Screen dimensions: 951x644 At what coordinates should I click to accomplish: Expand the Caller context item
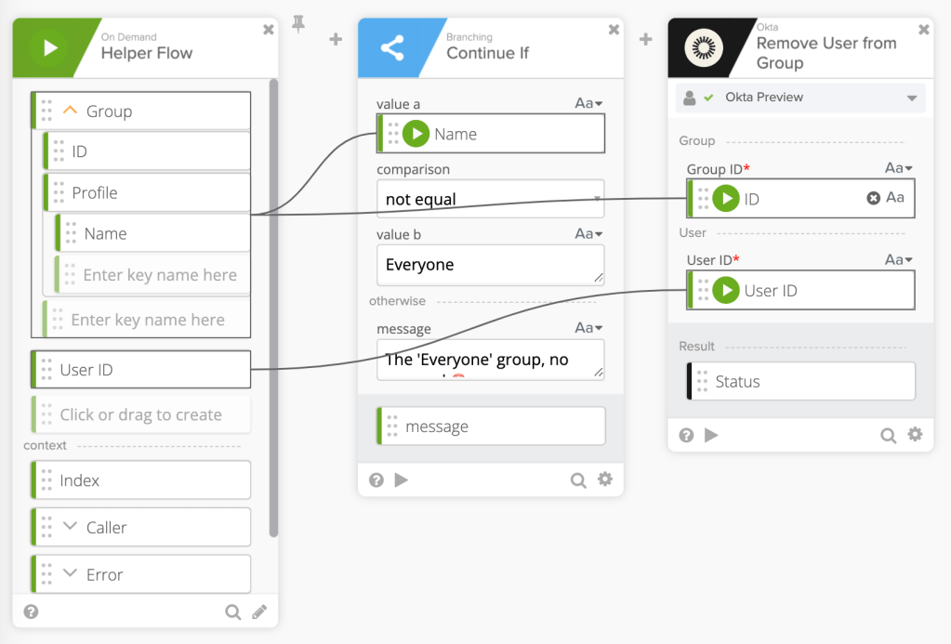(70, 527)
